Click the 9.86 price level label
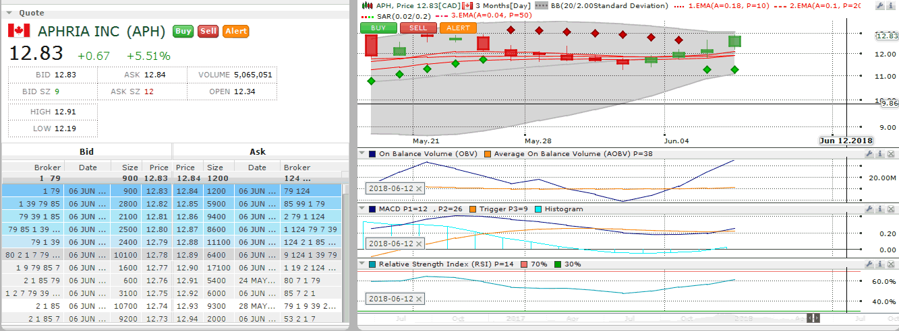Viewport: 899px width, 331px height. point(889,104)
